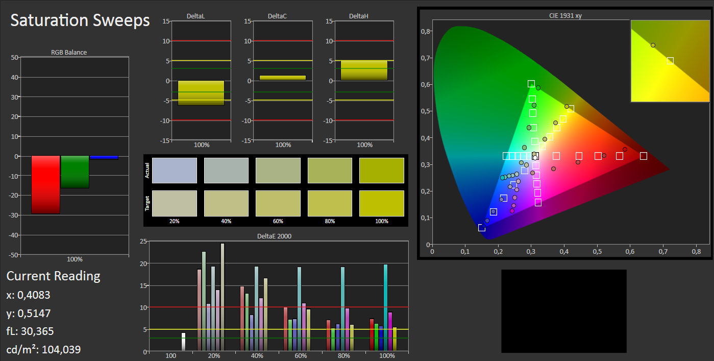Click the "DeltaC" chart title
The image size is (714, 361).
(x=277, y=16)
